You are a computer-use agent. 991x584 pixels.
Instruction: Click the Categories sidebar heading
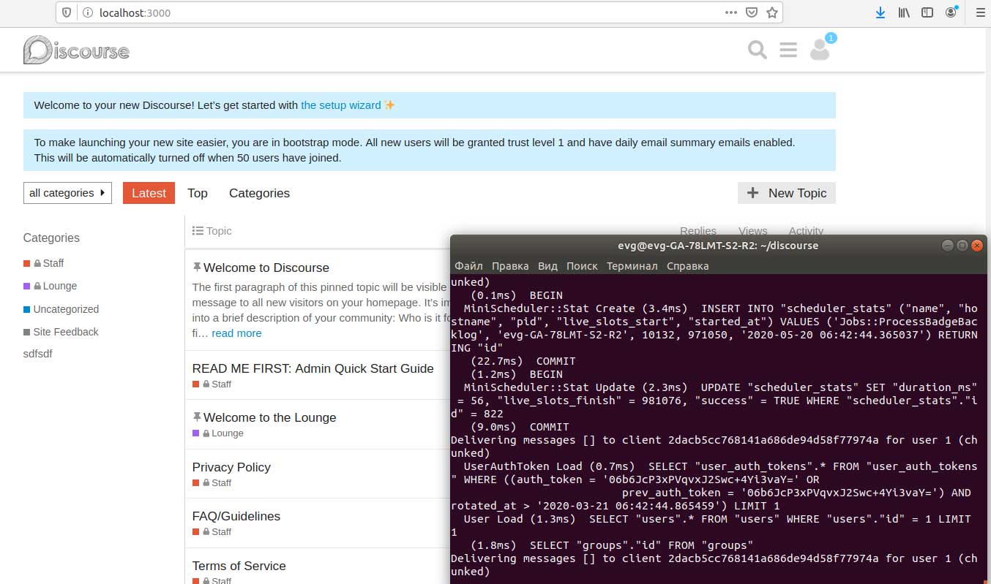point(51,238)
